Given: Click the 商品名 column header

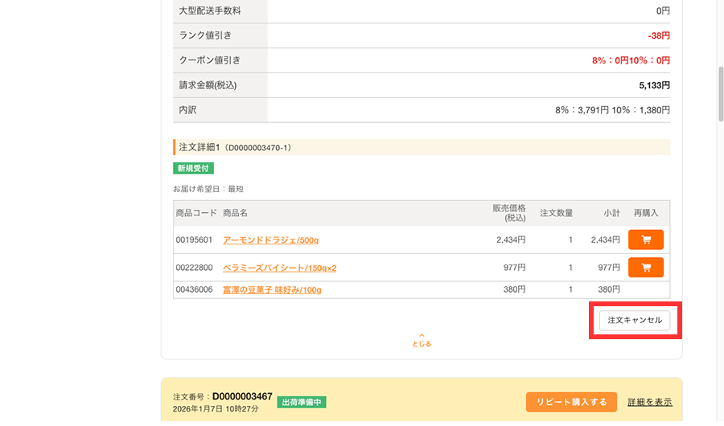Looking at the screenshot, I should click(235, 213).
